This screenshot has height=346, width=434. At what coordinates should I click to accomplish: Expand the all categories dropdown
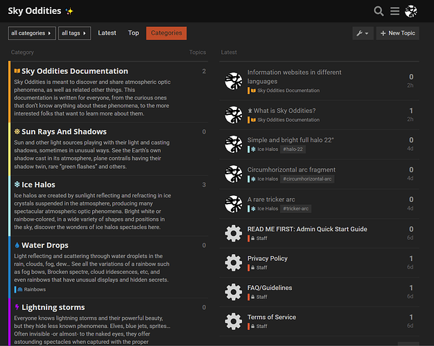click(x=32, y=33)
